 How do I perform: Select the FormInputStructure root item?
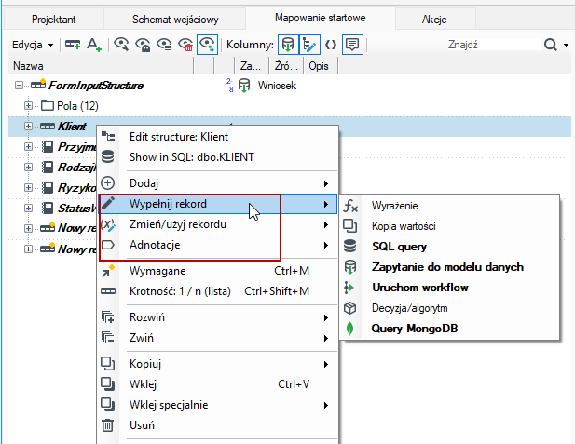pos(96,86)
